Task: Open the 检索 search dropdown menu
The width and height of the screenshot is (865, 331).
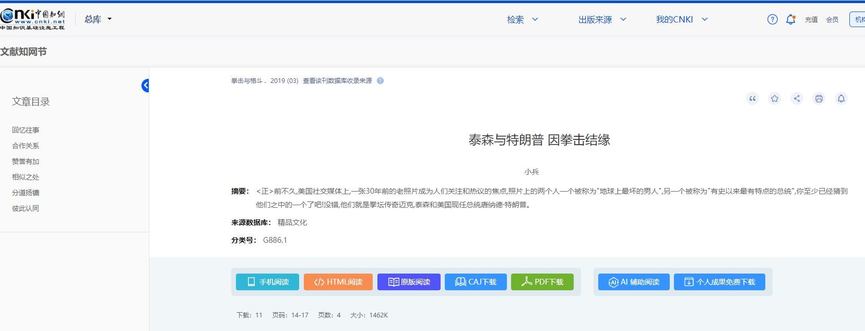Action: [x=522, y=19]
